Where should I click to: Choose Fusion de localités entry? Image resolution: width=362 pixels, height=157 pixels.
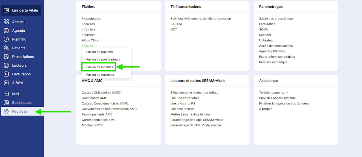(x=100, y=67)
